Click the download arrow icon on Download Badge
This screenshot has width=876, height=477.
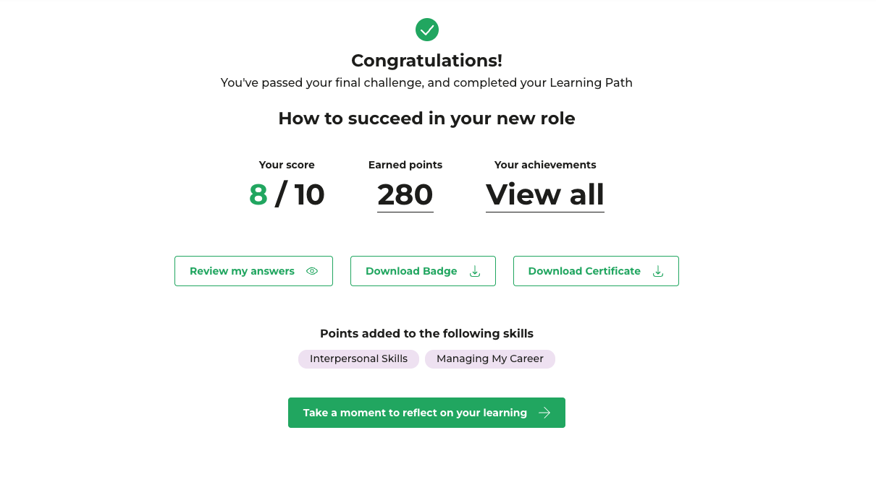475,271
